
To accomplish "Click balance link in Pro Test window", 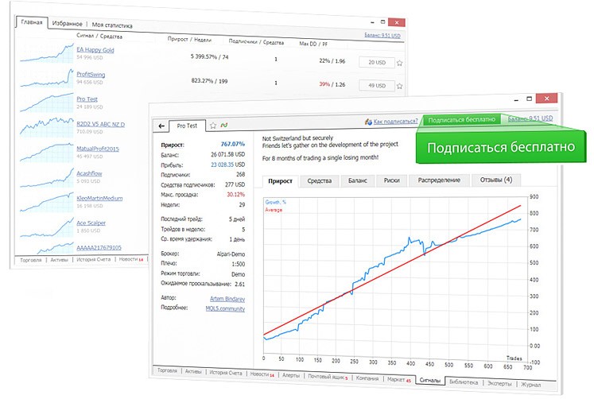I will pyautogui.click(x=530, y=118).
